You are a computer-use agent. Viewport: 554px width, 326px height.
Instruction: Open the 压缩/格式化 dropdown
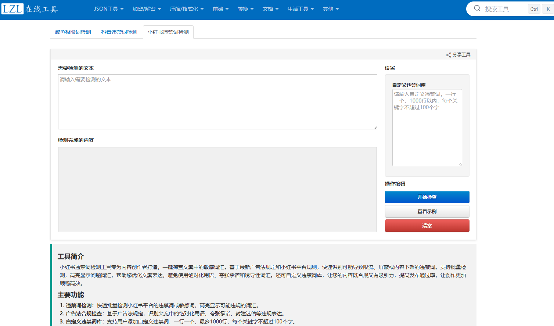coord(187,9)
